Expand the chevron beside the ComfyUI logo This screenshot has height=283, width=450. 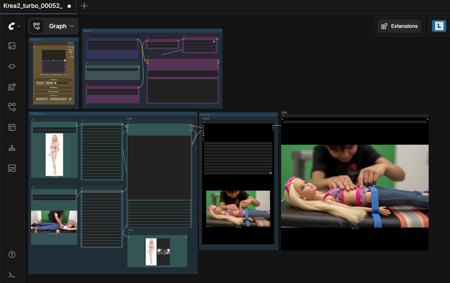19,26
